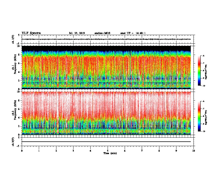Screen dimensions: 218x169
Task: Click the '8' kHz tick on ch.1 axis
Action: click(19, 55)
